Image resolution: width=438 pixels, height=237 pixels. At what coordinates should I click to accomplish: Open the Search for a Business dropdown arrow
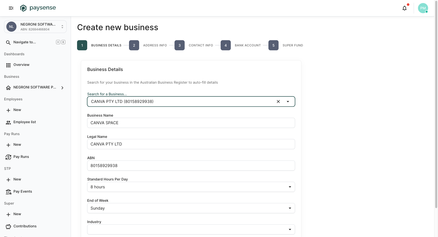(288, 102)
